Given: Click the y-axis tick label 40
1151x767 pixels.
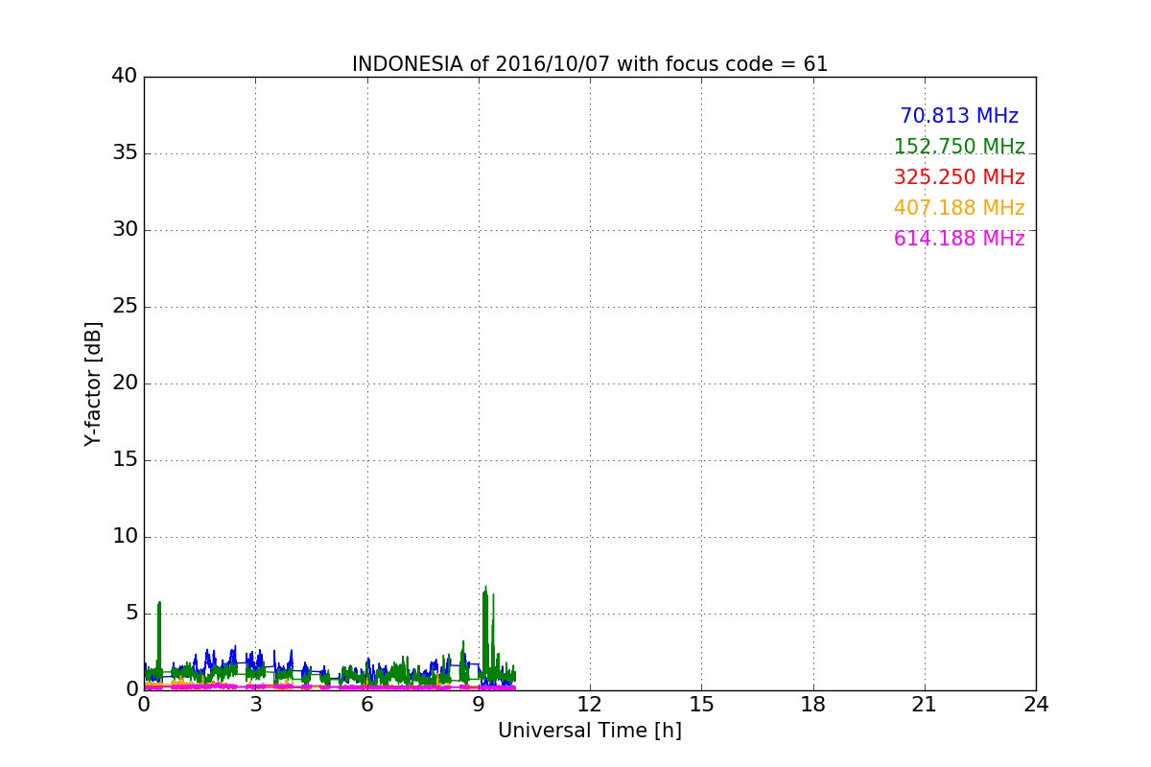Looking at the screenshot, I should (x=125, y=76).
